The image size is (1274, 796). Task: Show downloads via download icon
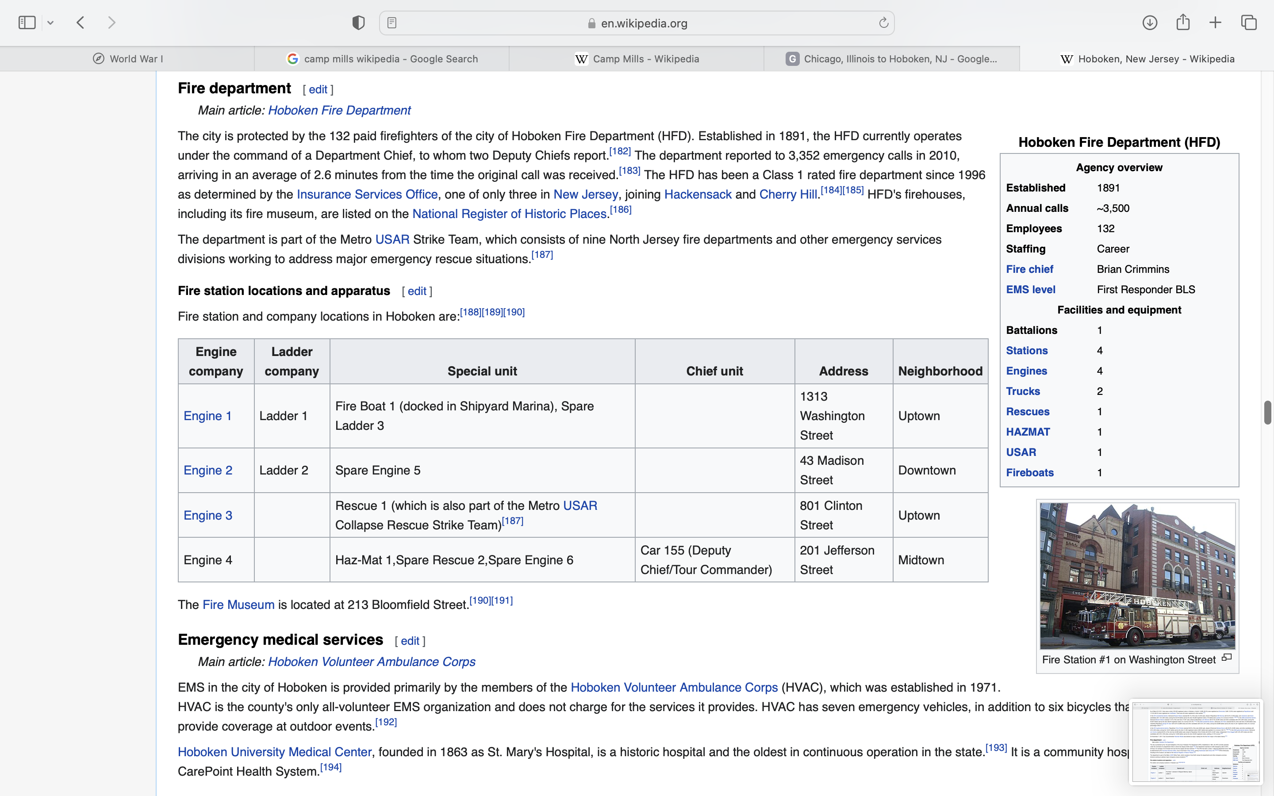(x=1150, y=23)
